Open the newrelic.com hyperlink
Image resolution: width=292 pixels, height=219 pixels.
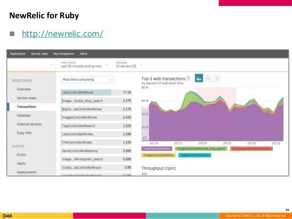point(62,34)
